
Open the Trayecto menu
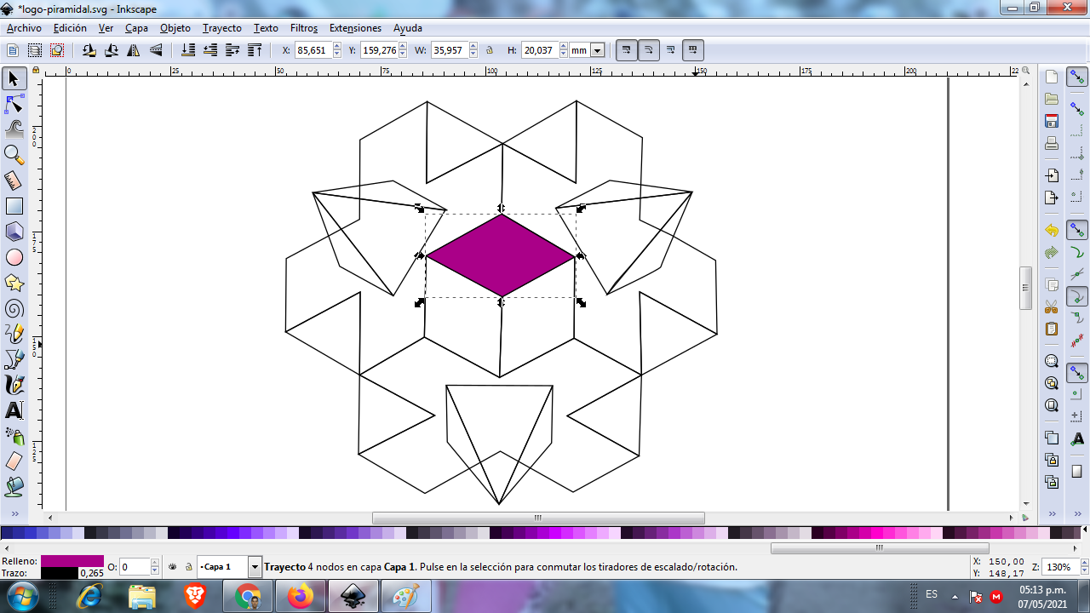[x=222, y=28]
